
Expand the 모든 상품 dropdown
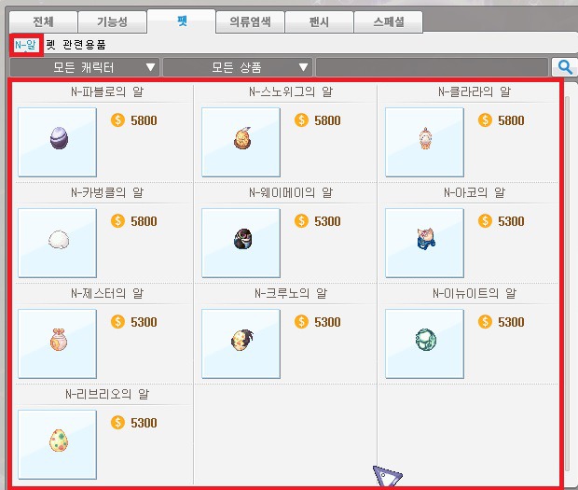tap(238, 67)
